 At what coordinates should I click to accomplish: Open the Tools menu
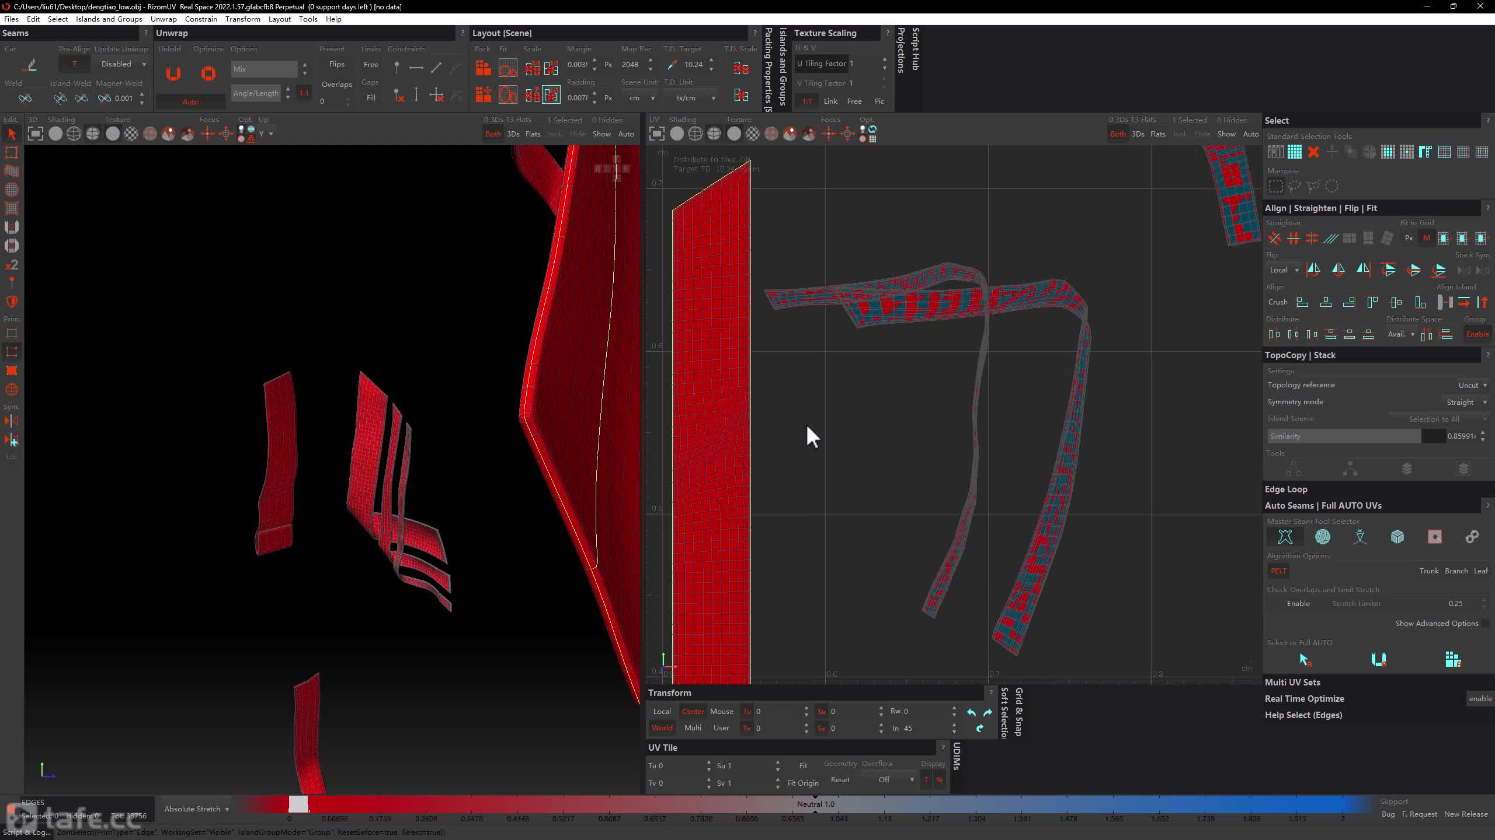click(x=308, y=19)
